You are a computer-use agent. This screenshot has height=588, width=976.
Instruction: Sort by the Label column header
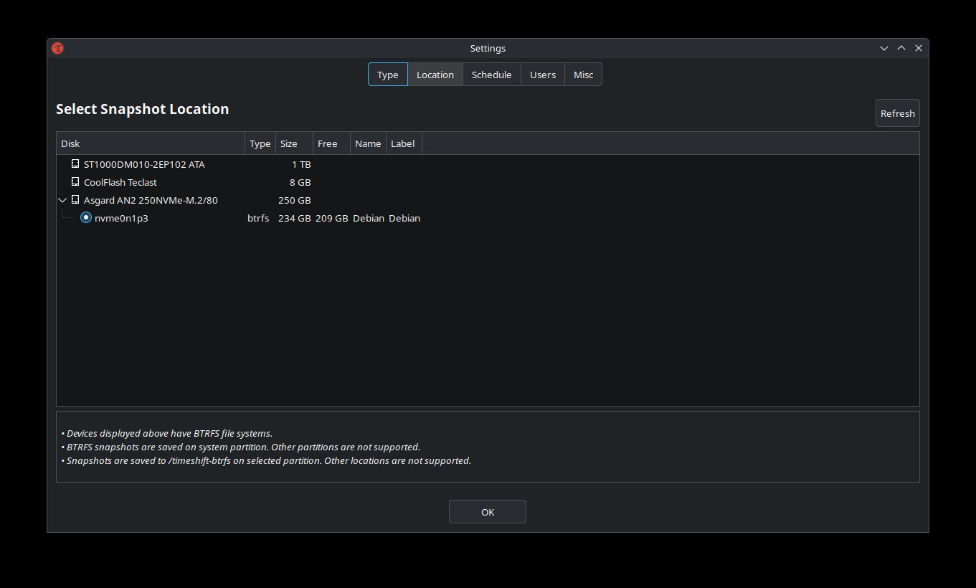pyautogui.click(x=404, y=143)
